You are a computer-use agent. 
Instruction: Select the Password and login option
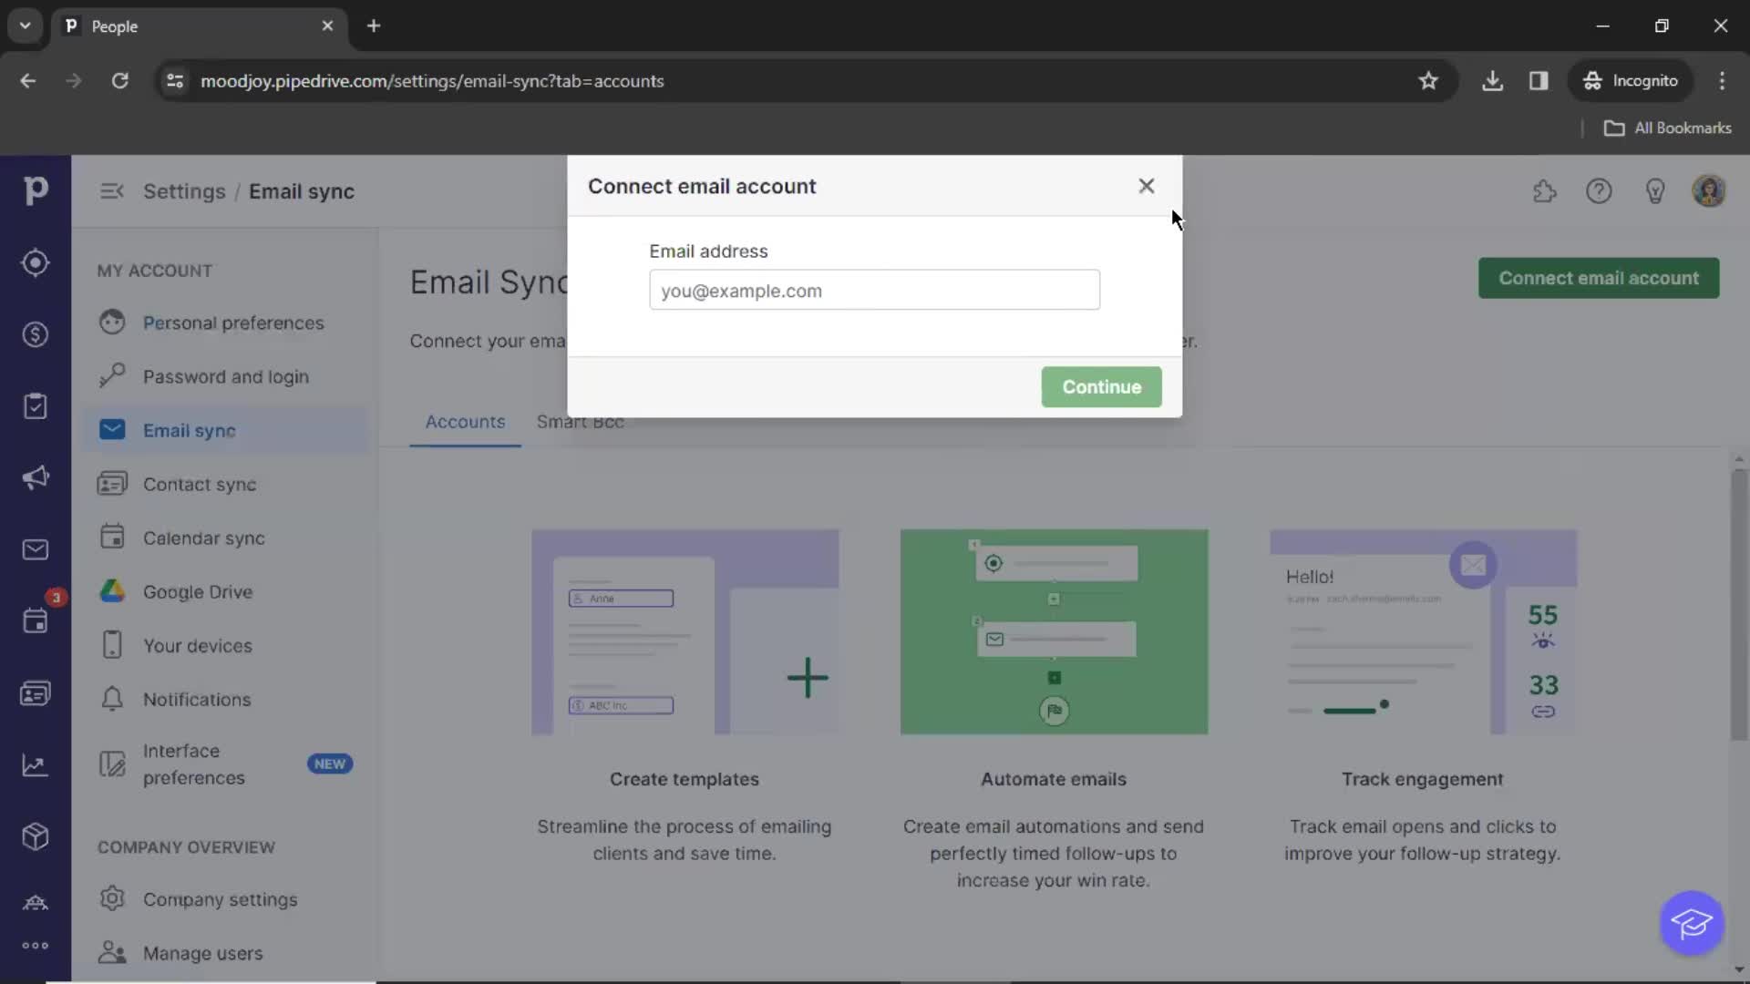tap(226, 376)
